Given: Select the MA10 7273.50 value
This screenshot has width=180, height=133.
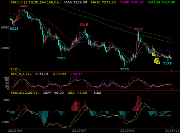Looking at the screenshot, I should pos(103,2).
